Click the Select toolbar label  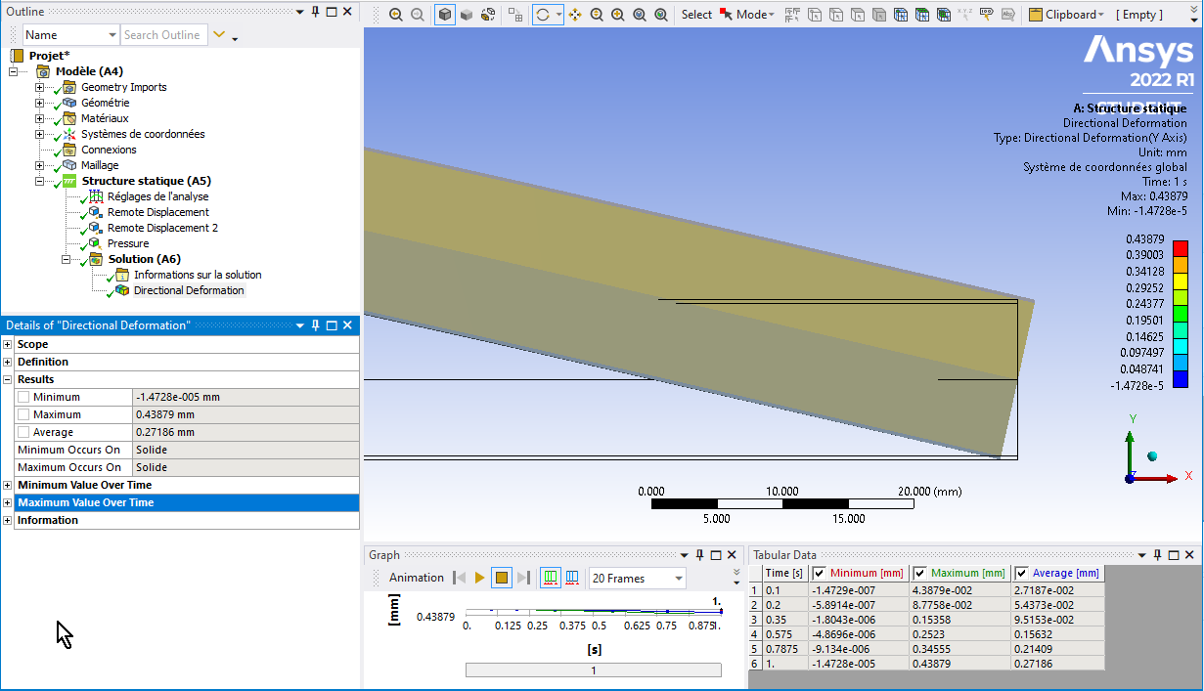pos(696,15)
